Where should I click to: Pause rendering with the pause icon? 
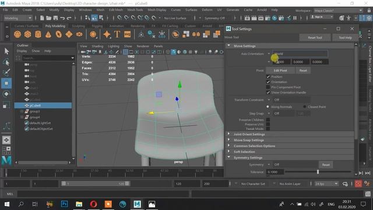[x=295, y=18]
